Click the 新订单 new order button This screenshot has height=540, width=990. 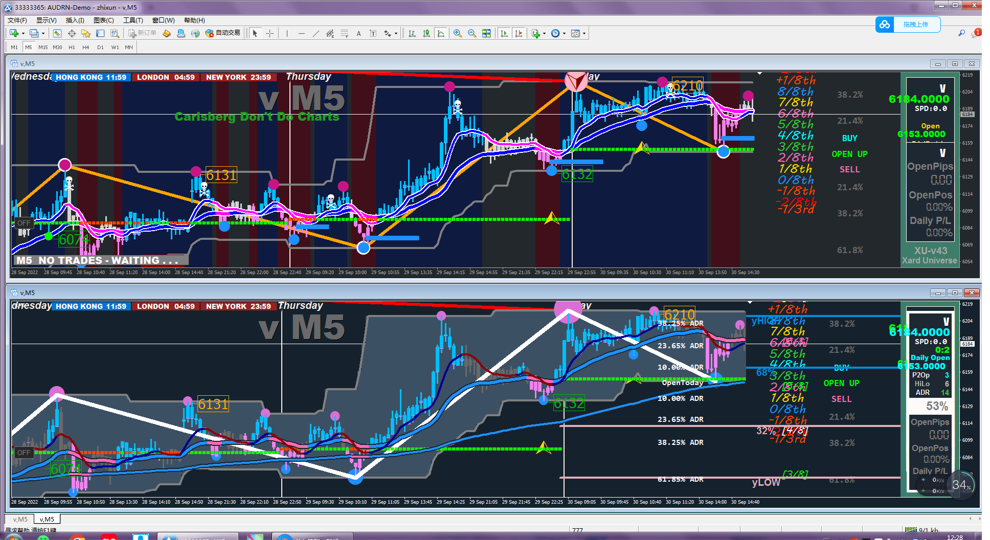pyautogui.click(x=142, y=33)
